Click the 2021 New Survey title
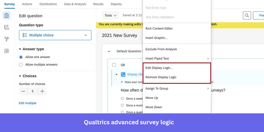Image resolution: width=264 pixels, height=132 pixels. [x=120, y=35]
